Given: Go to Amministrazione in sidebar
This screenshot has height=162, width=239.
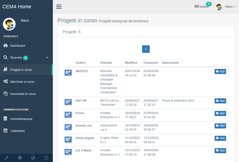Looking at the screenshot, I should (x=21, y=119).
